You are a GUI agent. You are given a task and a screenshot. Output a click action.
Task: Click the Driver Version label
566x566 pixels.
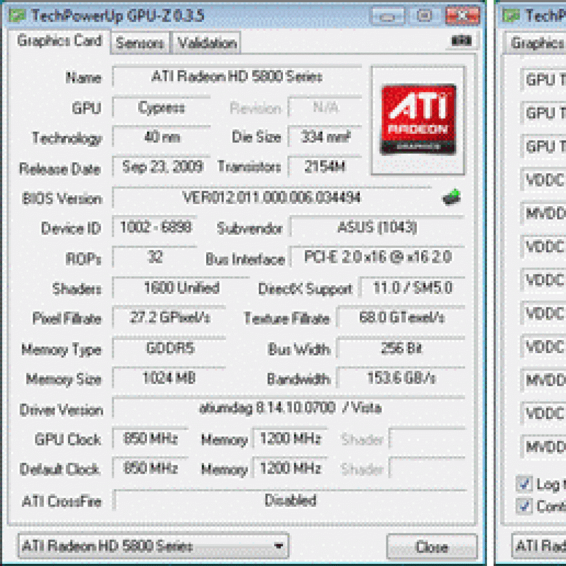[61, 410]
